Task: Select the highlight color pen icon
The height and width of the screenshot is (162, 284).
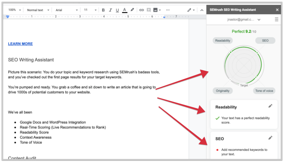Action: [132, 10]
